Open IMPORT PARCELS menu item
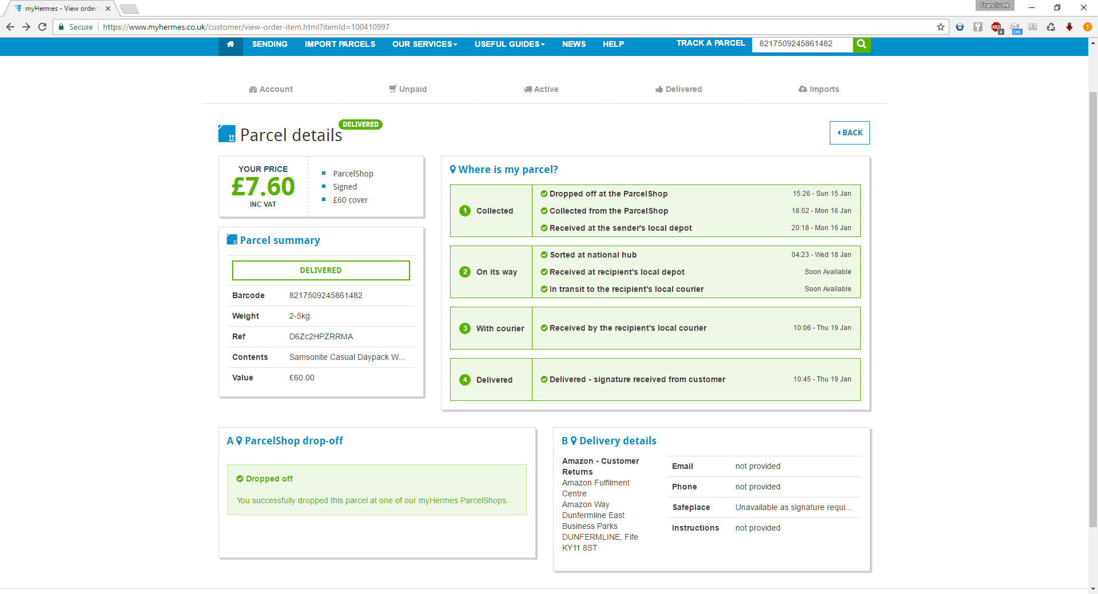The height and width of the screenshot is (594, 1098). tap(340, 44)
